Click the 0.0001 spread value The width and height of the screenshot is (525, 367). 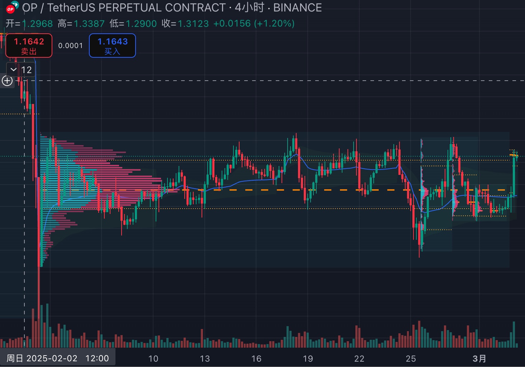(x=70, y=46)
